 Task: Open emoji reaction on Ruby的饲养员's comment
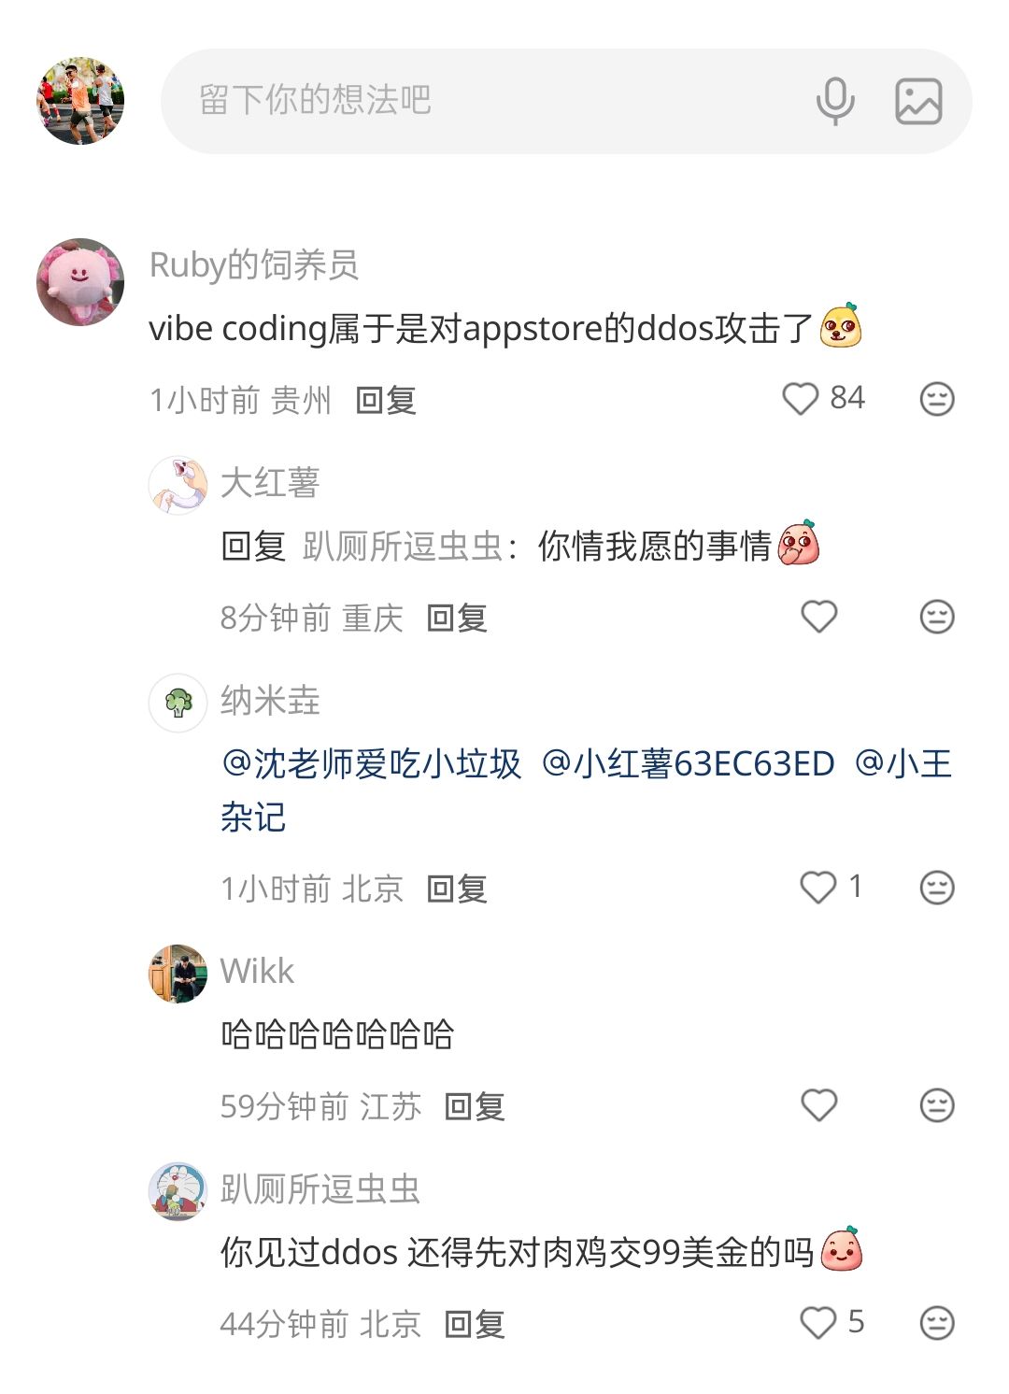coord(937,399)
